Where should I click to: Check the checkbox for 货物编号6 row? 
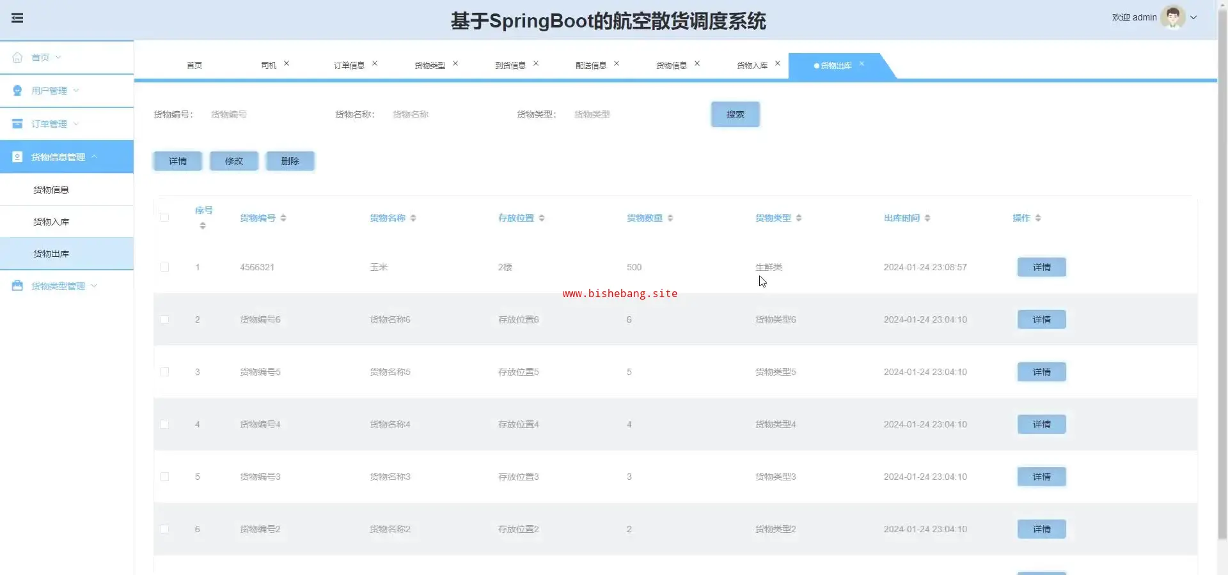point(164,319)
